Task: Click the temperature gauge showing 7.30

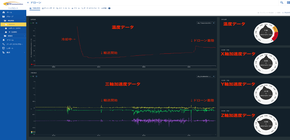Action: point(266,33)
